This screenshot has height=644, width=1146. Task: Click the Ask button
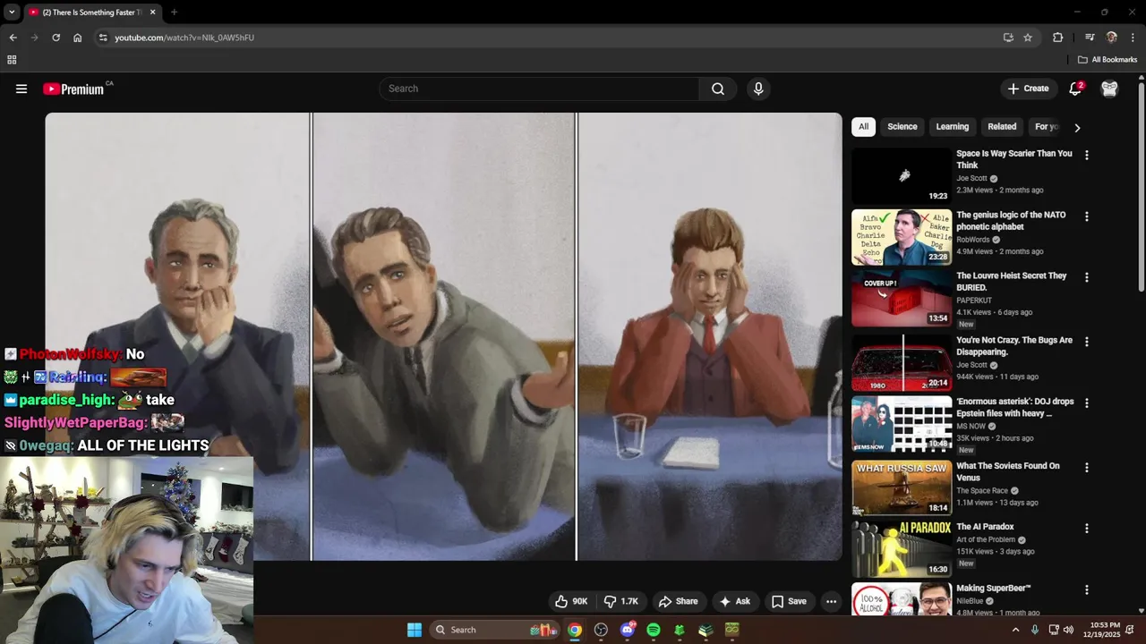click(735, 601)
